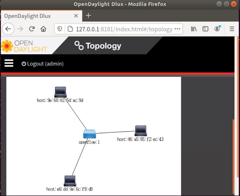Click label host:e6:dd:0e:6c:f9:d9
Image resolution: width=240 pixels, height=196 pixels.
(x=70, y=189)
